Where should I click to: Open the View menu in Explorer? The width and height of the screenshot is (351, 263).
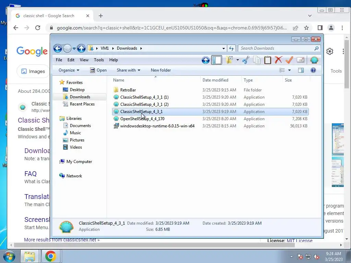click(x=84, y=60)
